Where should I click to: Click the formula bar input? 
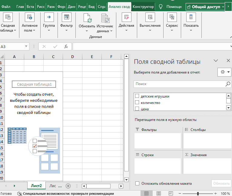151,46
